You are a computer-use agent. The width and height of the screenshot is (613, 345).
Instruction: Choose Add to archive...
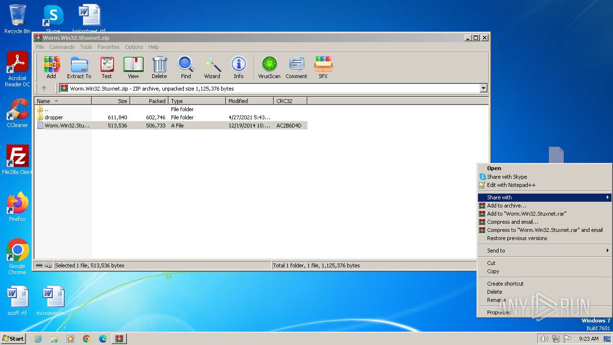tap(545, 206)
